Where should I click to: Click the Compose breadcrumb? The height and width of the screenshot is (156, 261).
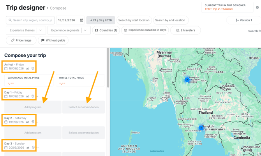(58, 8)
